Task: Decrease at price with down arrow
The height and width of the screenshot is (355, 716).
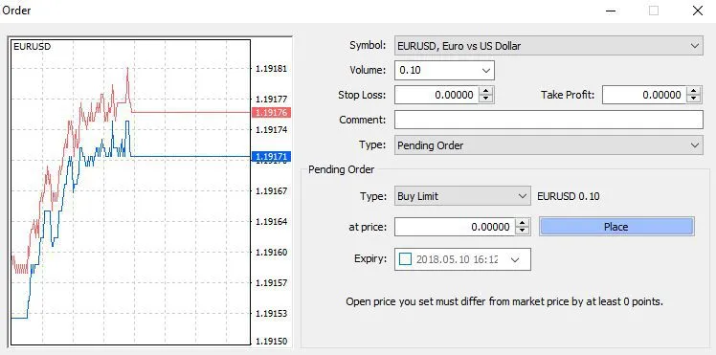Action: pyautogui.click(x=523, y=231)
